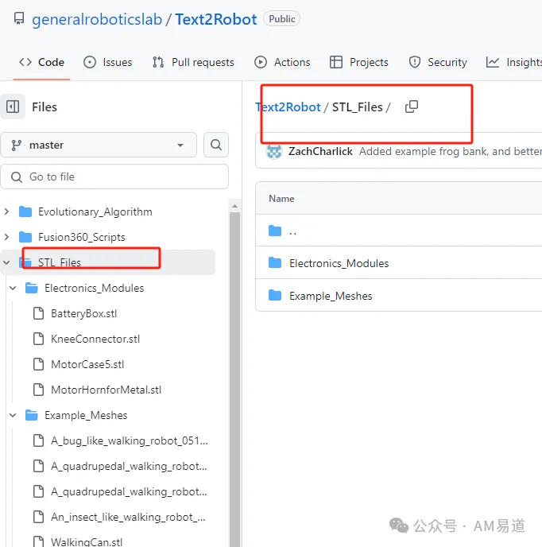542x547 pixels.
Task: Click the Issues circle-dot icon
Action: tap(90, 62)
